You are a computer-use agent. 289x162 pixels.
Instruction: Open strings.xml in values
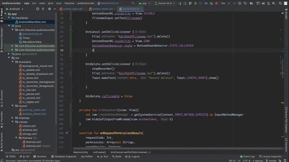(x=29, y=134)
